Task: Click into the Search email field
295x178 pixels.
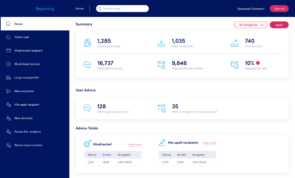Action: tap(124, 8)
